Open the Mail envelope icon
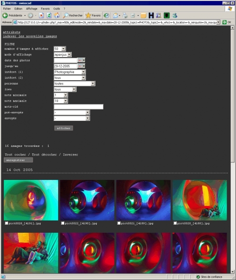 116,16
